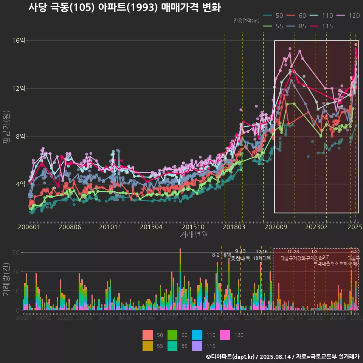Viewport: 363px width, 363px height.
Task: Click the 전용면적(㎡) legend title
Action: point(246,21)
